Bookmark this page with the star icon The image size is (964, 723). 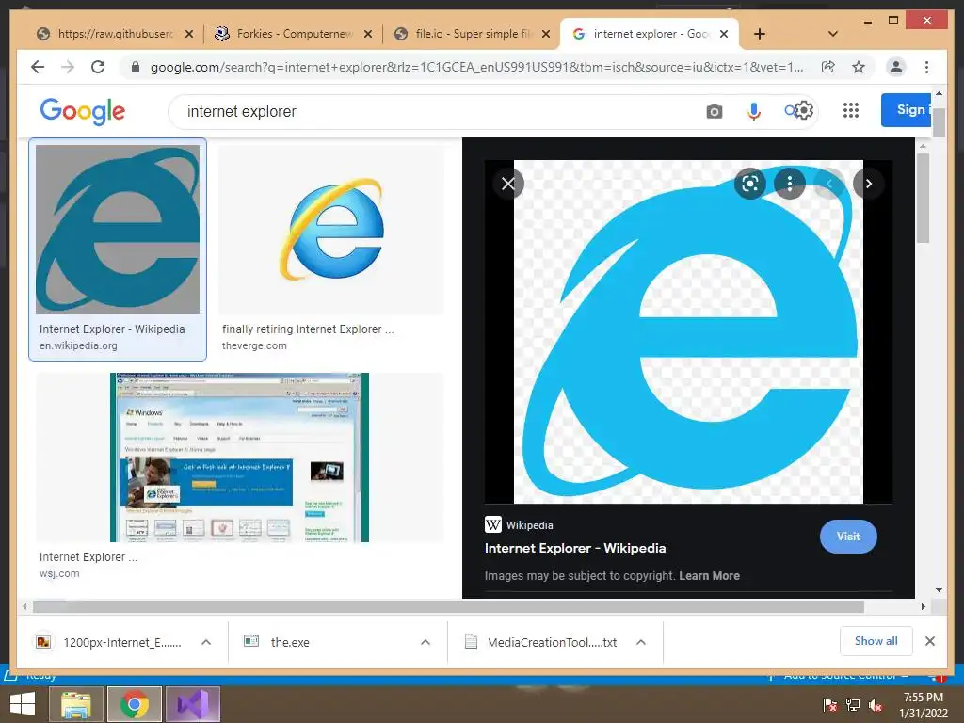[x=859, y=67]
